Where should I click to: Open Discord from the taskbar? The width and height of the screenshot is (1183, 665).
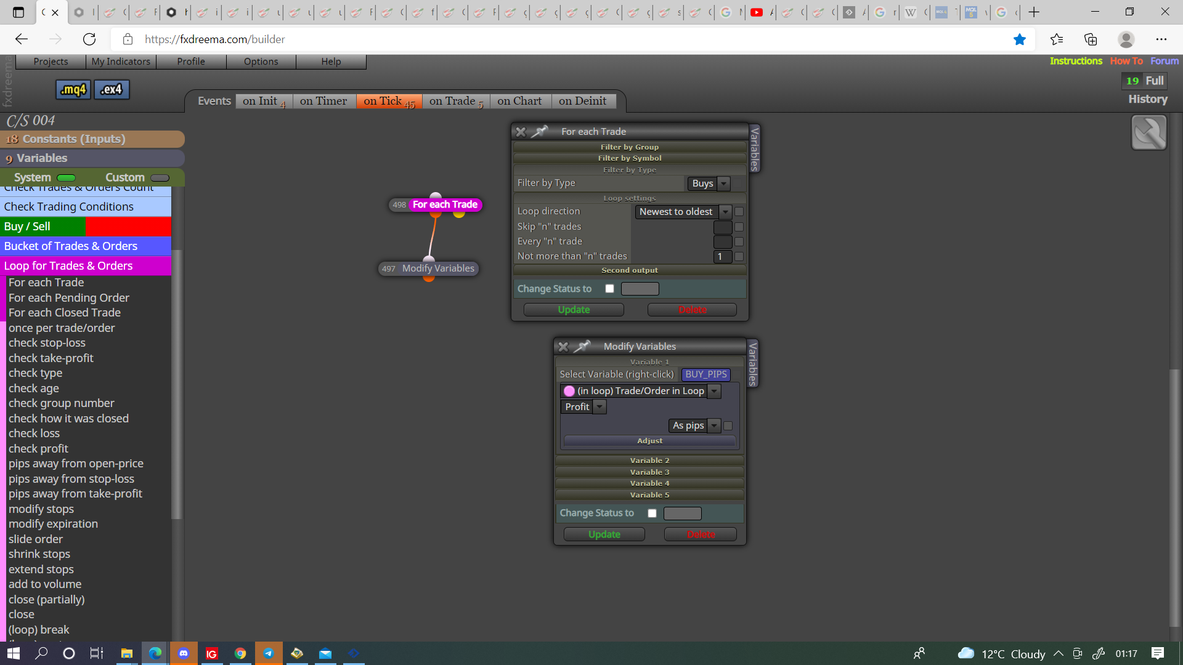[x=184, y=653]
